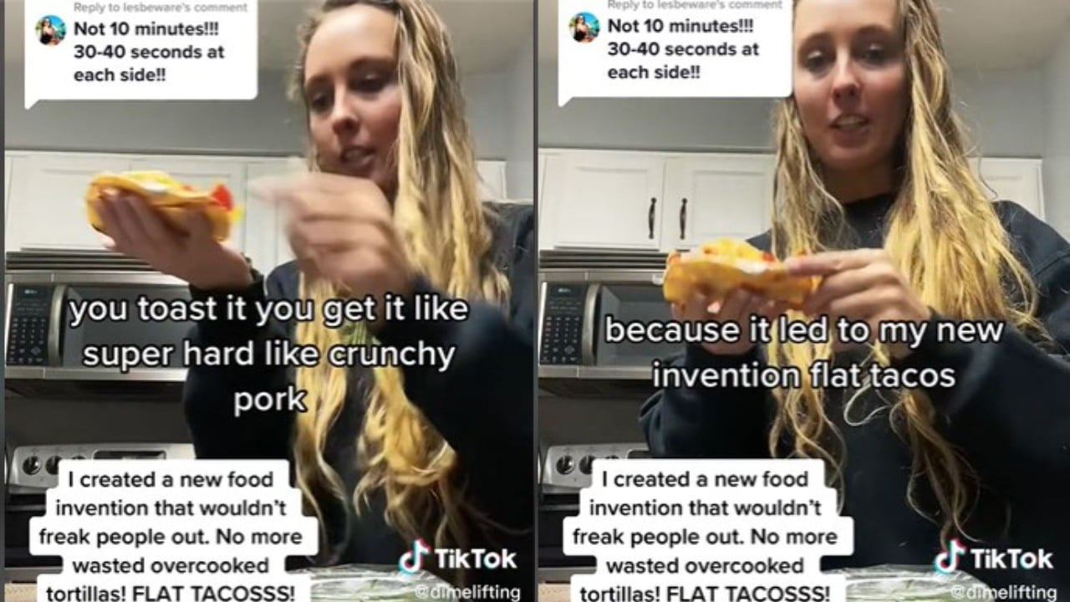The image size is (1070, 602).
Task: Click the microwave keypad in left video
Action: pyautogui.click(x=30, y=325)
